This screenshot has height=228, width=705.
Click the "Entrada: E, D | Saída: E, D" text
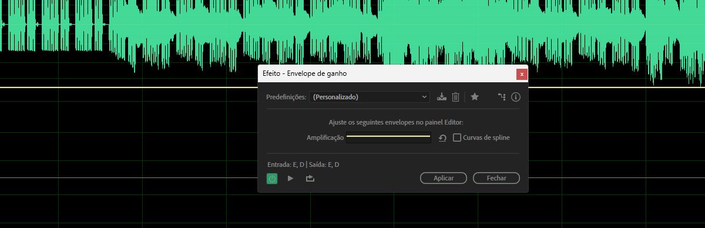(x=303, y=165)
